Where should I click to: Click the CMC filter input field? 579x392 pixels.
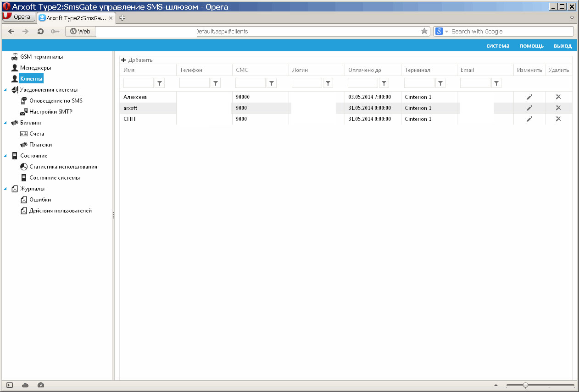pos(250,83)
